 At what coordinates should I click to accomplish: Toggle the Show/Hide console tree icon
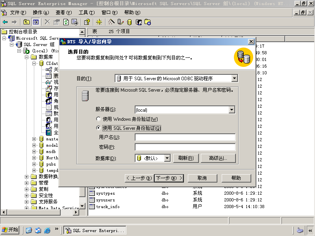[x=36, y=22]
